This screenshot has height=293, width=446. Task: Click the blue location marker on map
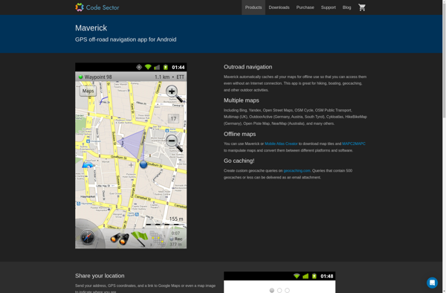pos(143,164)
